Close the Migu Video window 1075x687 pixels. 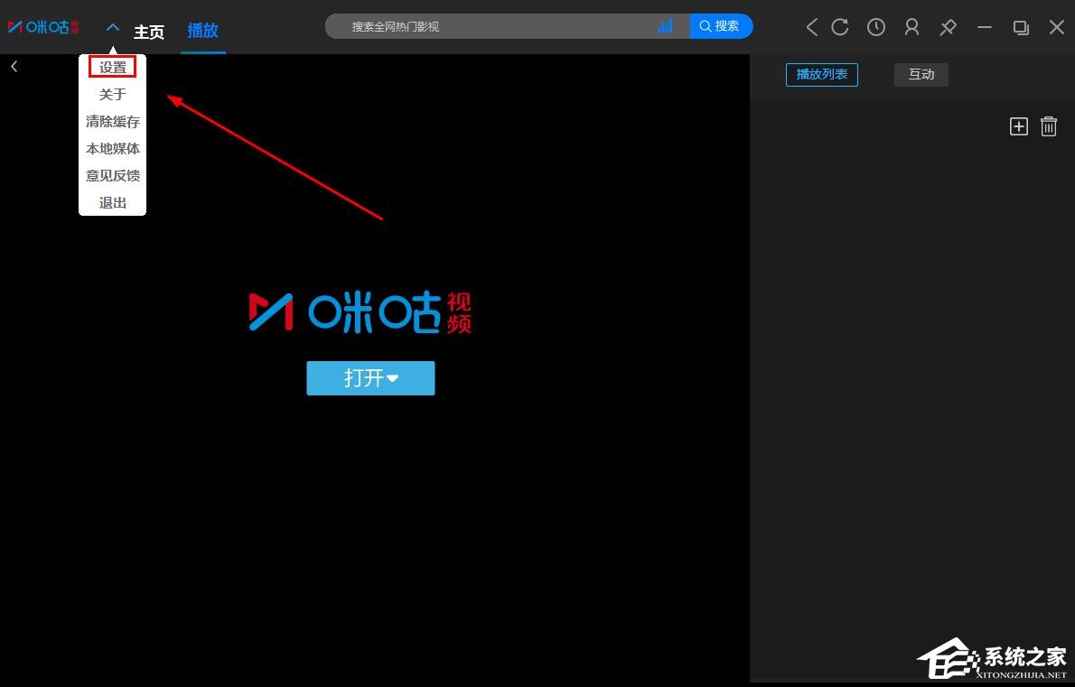[1057, 27]
